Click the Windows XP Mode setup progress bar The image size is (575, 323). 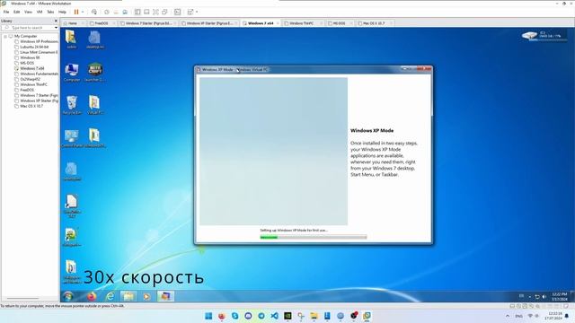[314, 237]
